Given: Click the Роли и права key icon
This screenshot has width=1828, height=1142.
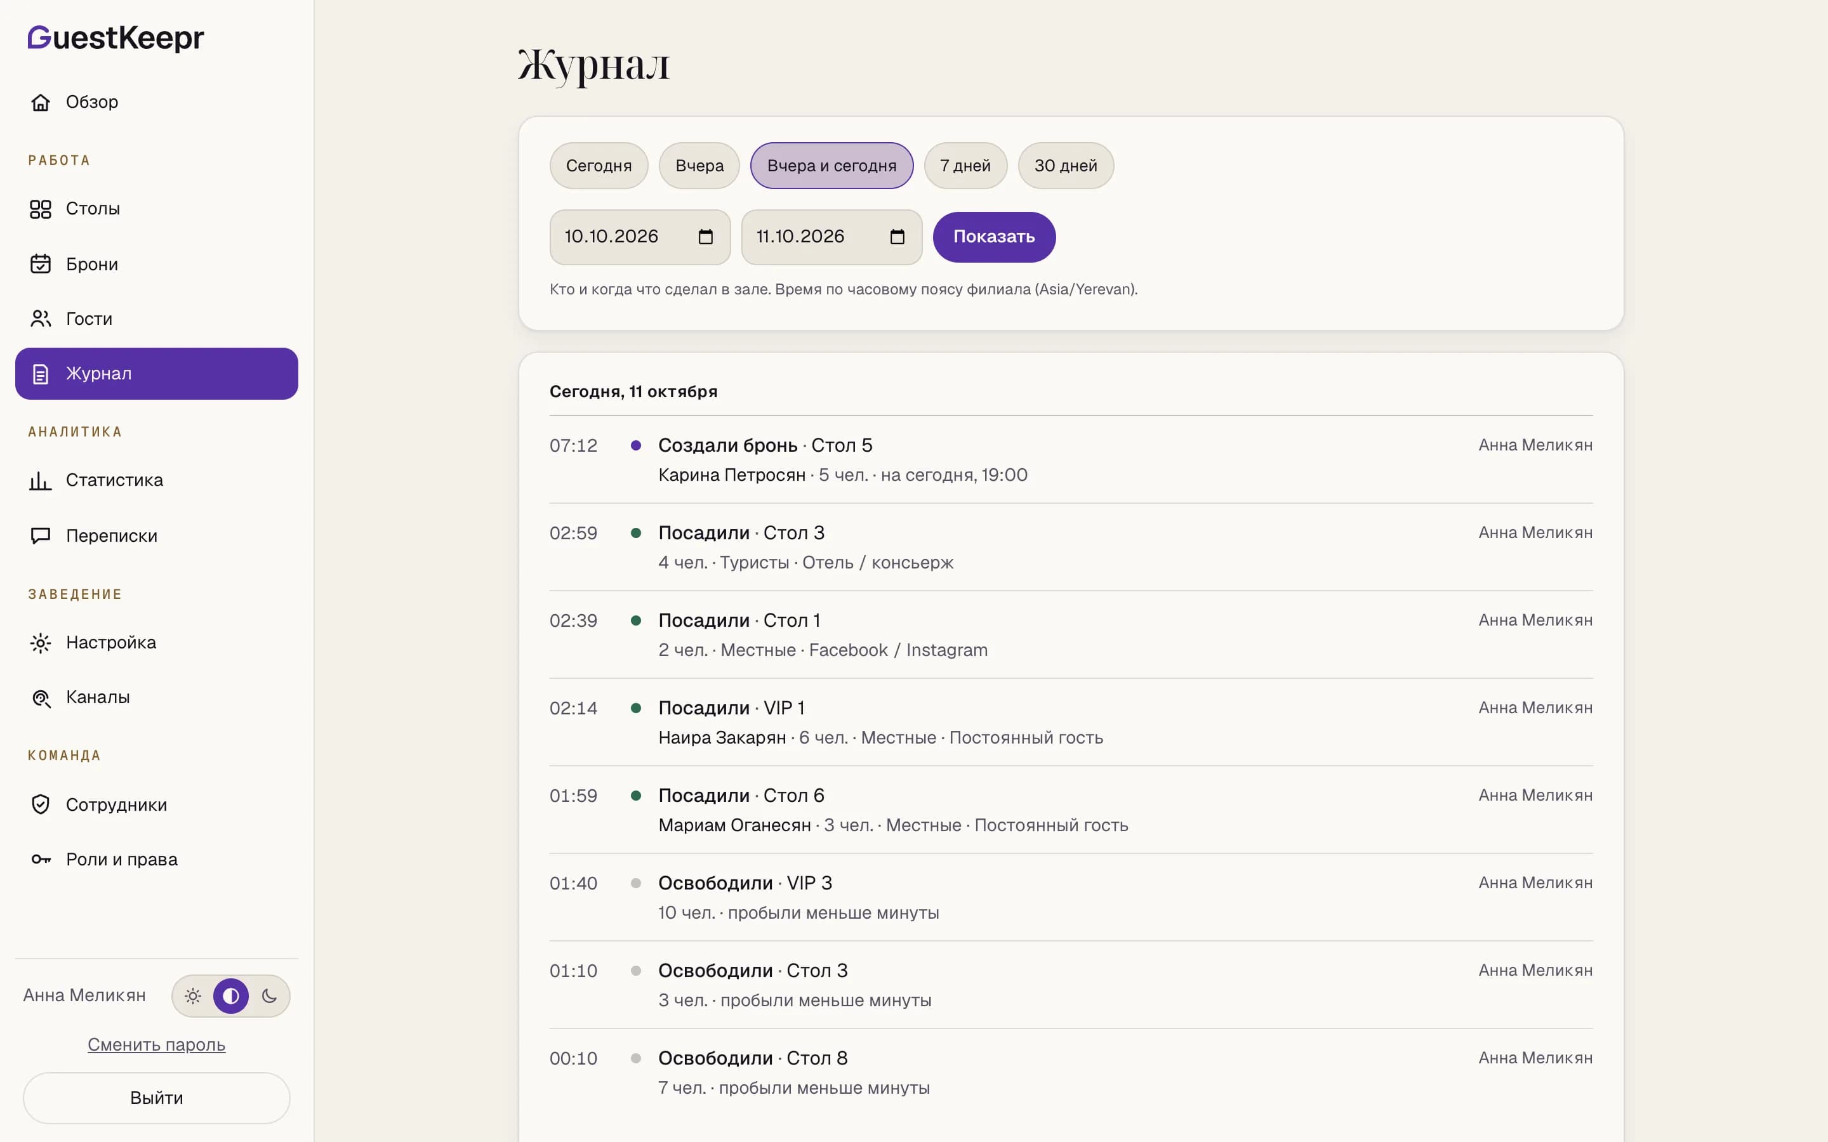Looking at the screenshot, I should [41, 860].
